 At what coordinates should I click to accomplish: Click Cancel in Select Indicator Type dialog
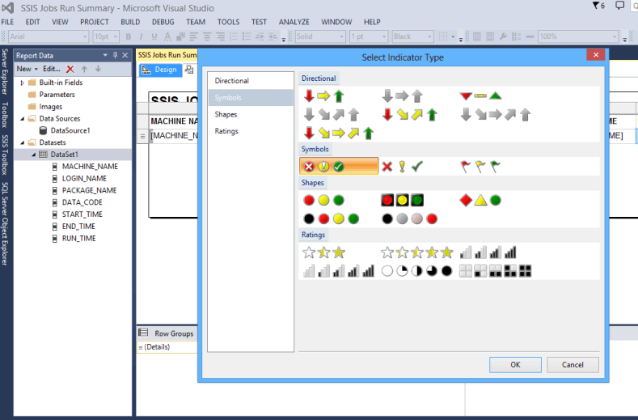pyautogui.click(x=573, y=365)
